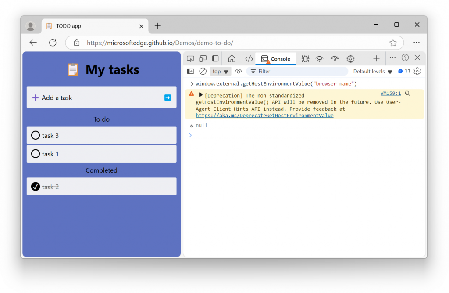
Task: Open the Welcome home tool in DevTools
Action: point(232,58)
